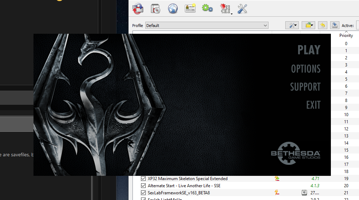Open the Executables green gears icon
Image resolution: width=359 pixels, height=200 pixels.
pos(207,8)
